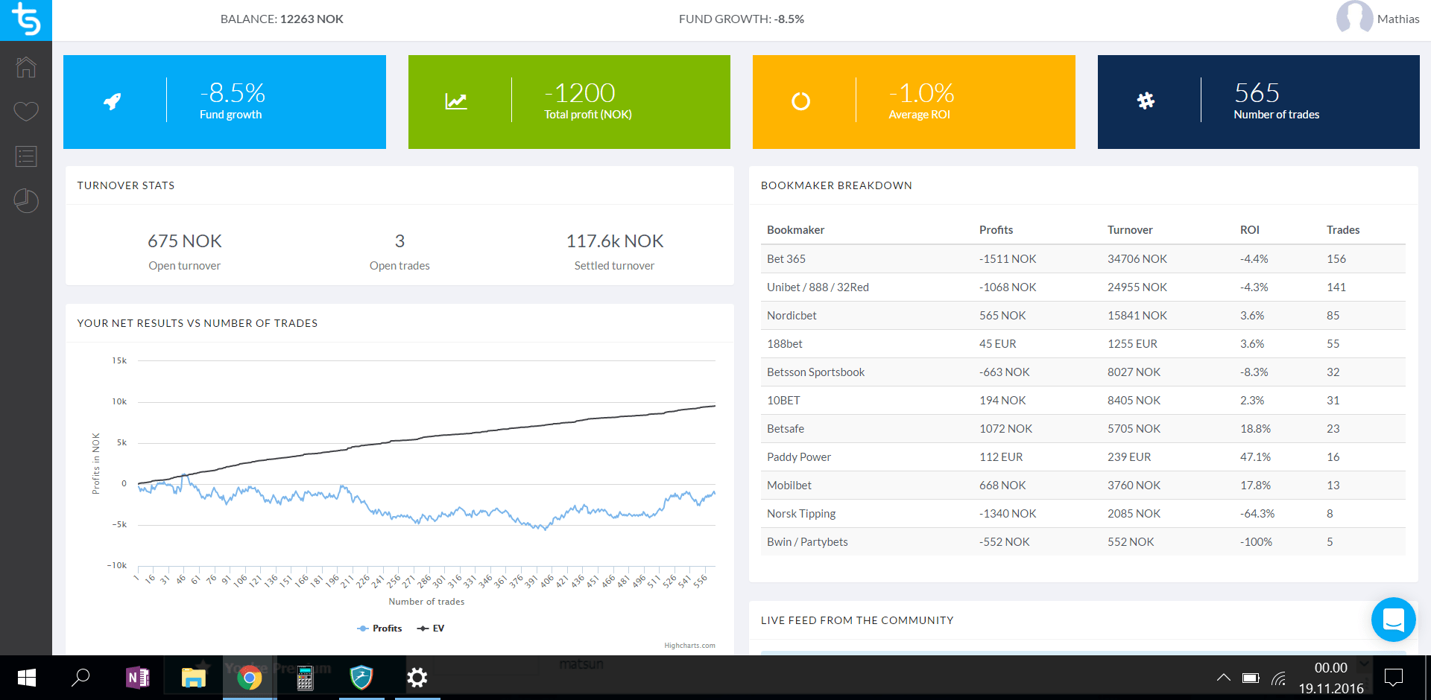Screen dimensions: 1431x700
Task: Click the heart favorites sidebar icon
Action: (26, 112)
